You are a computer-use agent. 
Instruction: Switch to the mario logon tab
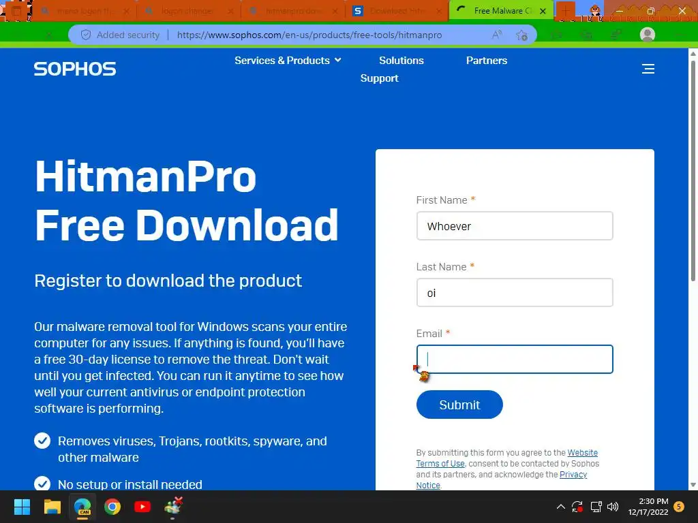coord(84,11)
